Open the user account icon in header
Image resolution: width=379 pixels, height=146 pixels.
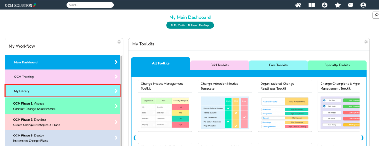[x=363, y=5]
